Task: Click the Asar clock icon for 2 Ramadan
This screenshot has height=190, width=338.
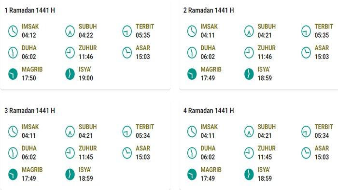Action: [x=306, y=53]
